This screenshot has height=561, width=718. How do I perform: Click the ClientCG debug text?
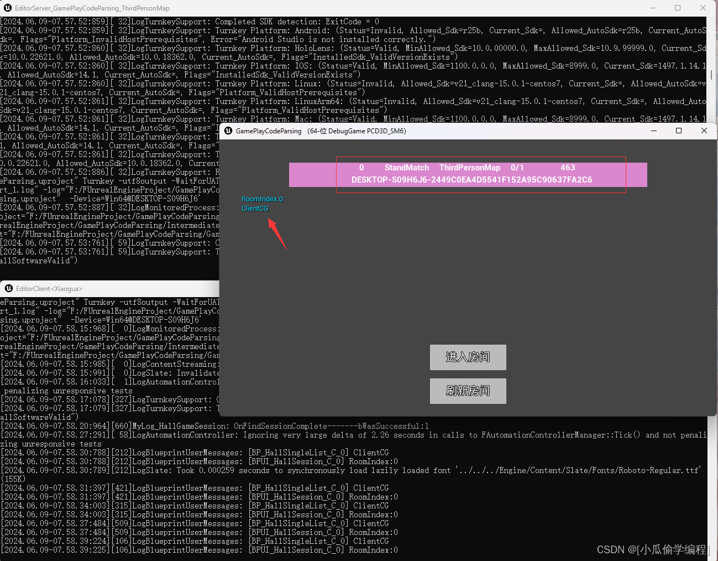[255, 209]
